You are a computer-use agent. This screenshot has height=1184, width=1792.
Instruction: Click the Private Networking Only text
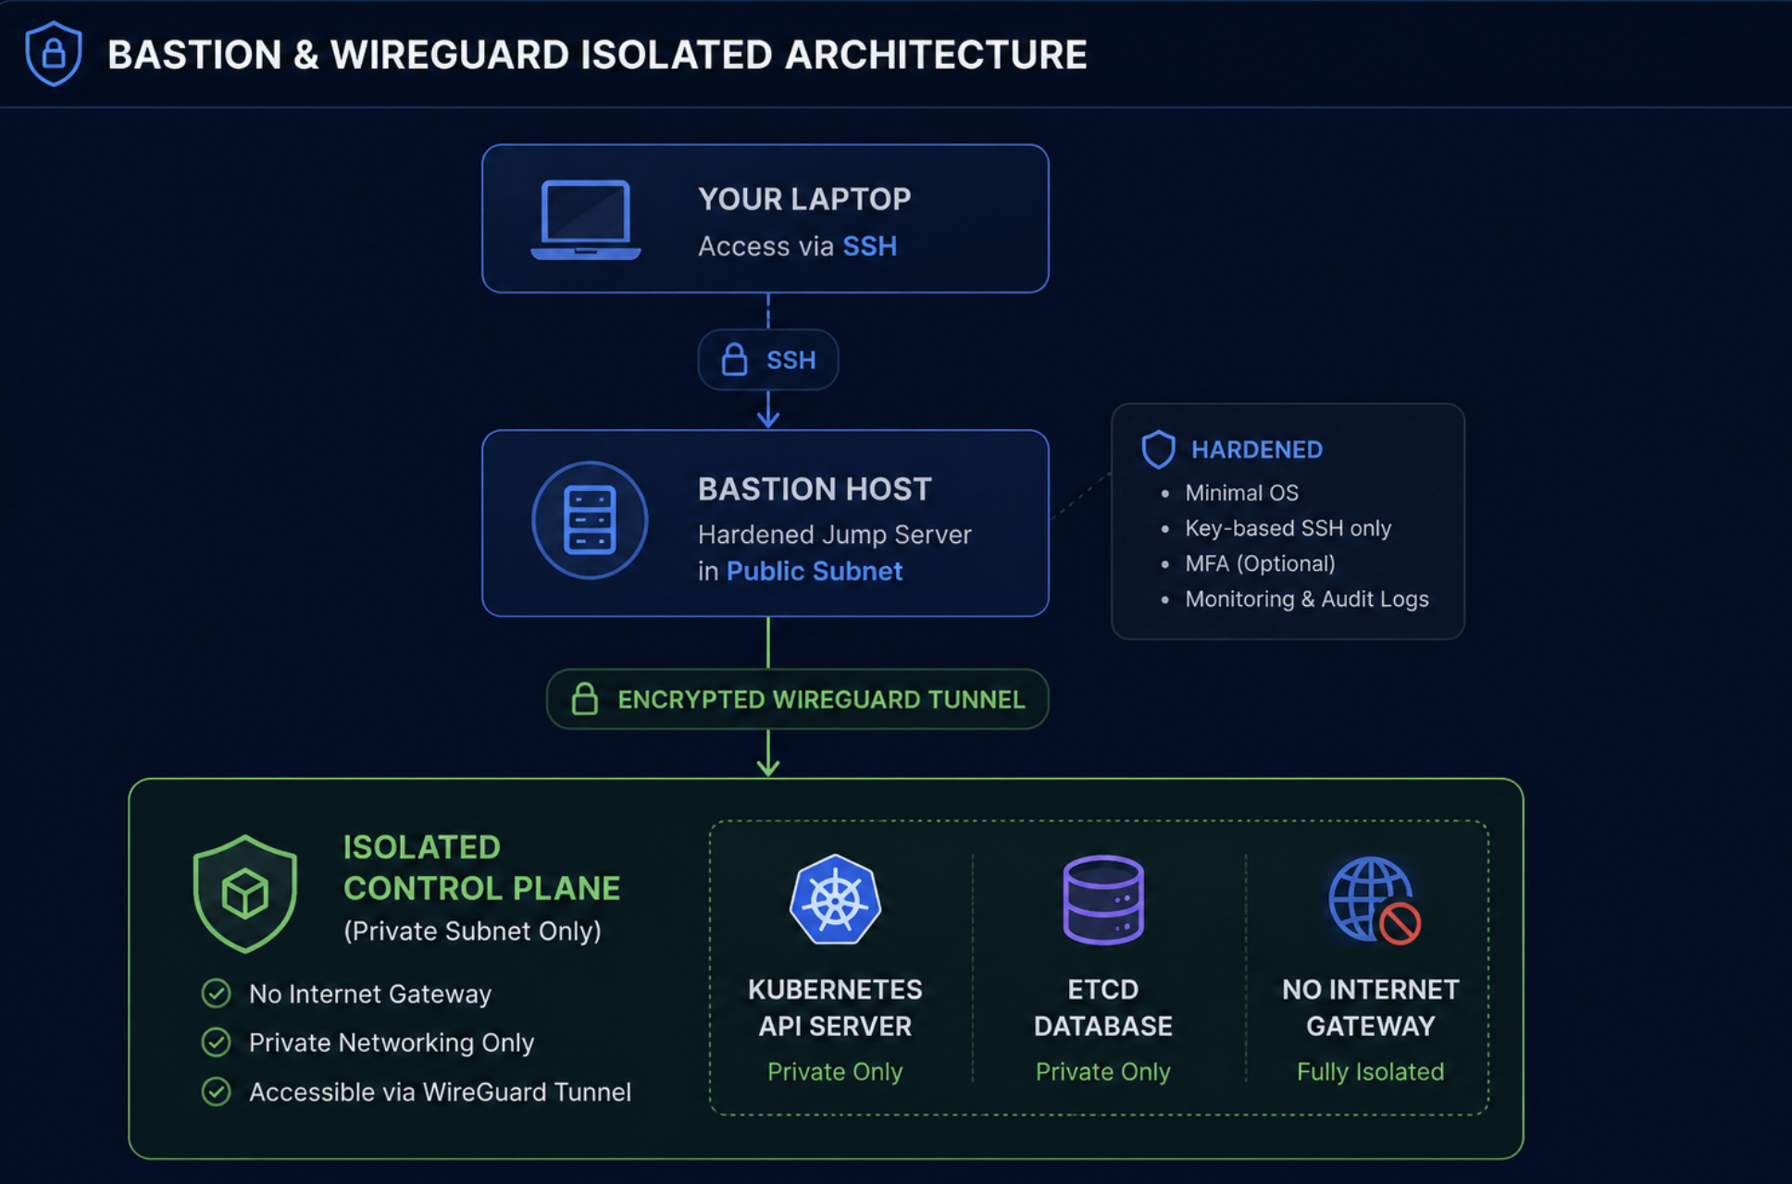[392, 1042]
